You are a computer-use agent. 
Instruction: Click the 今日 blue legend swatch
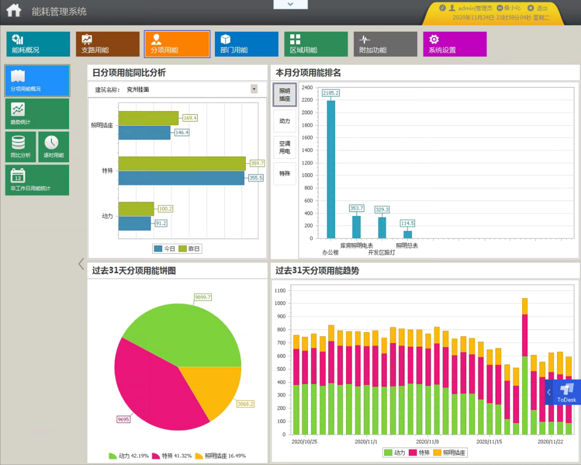tap(158, 249)
